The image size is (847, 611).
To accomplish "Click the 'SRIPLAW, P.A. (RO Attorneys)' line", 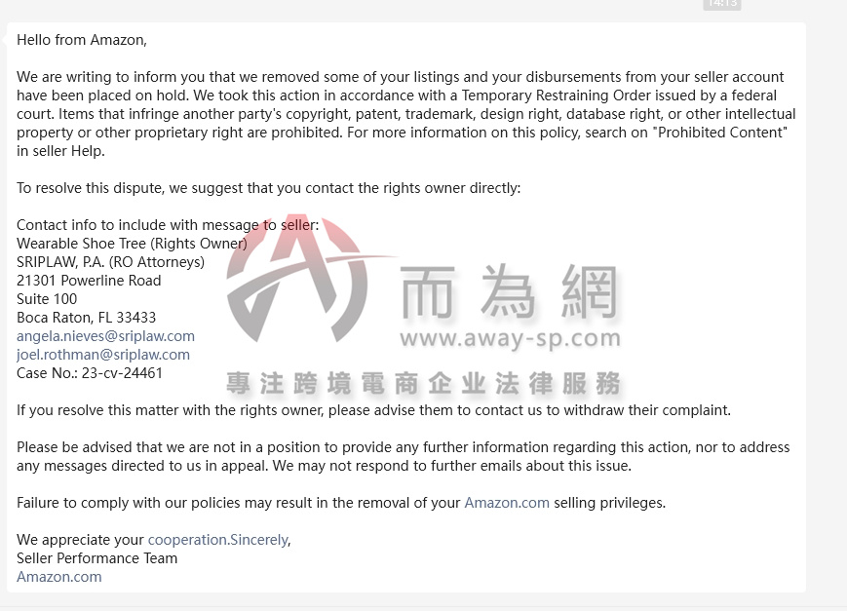I will [111, 262].
